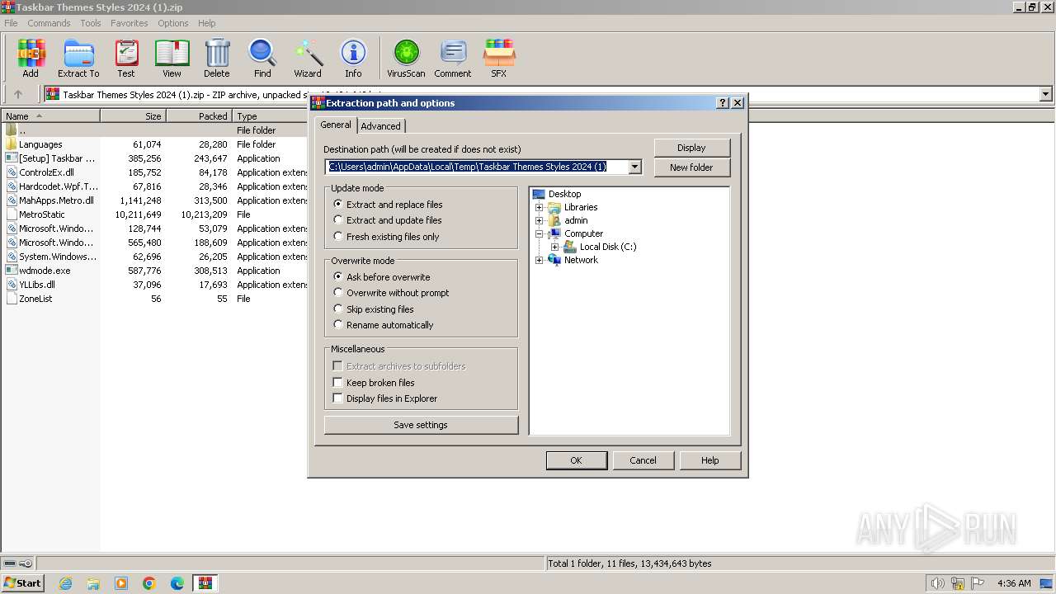Open the Comment toolbar icon
The height and width of the screenshot is (594, 1056).
pos(453,58)
